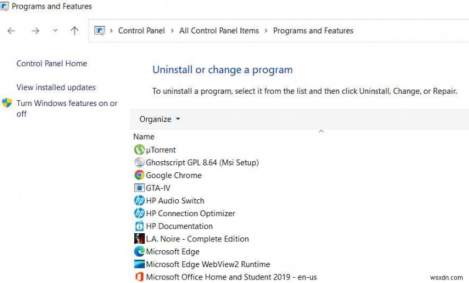Click the Edge WebView2 Runtime icon
This screenshot has width=469, height=283.
[x=140, y=264]
